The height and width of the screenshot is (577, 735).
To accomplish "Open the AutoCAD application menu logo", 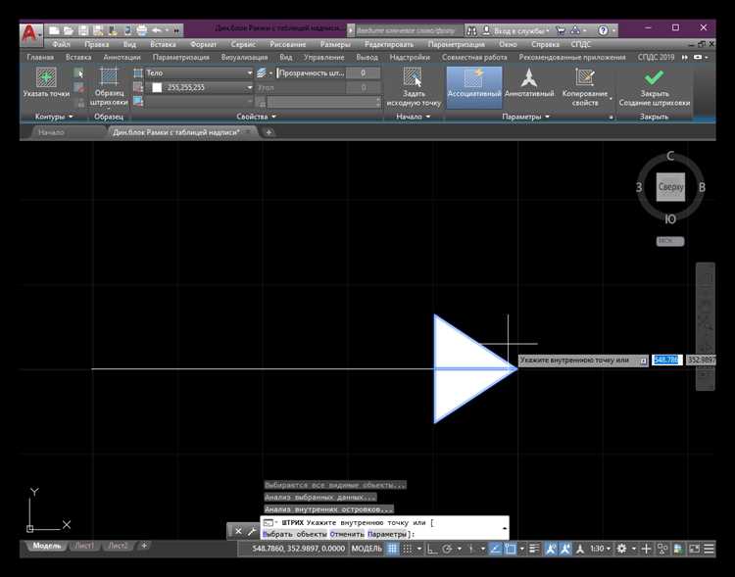I will coord(31,34).
